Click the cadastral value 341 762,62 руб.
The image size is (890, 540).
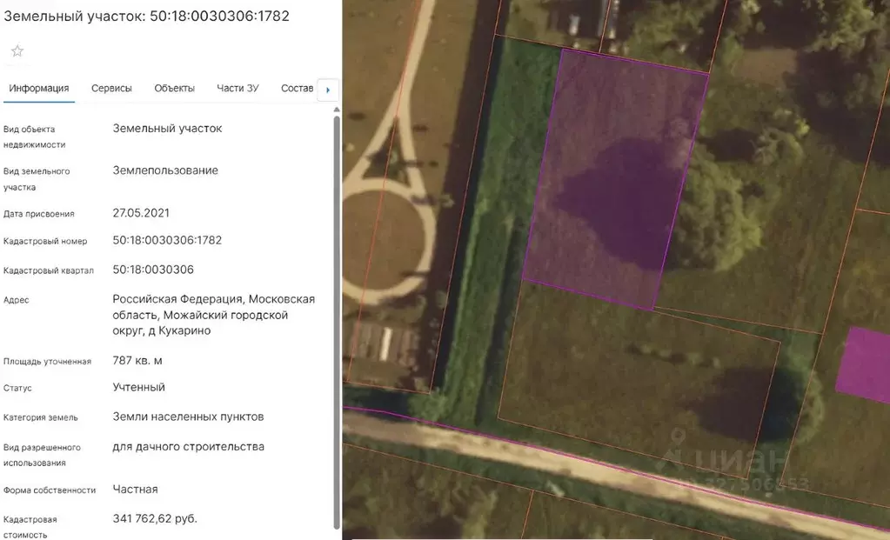coord(155,519)
